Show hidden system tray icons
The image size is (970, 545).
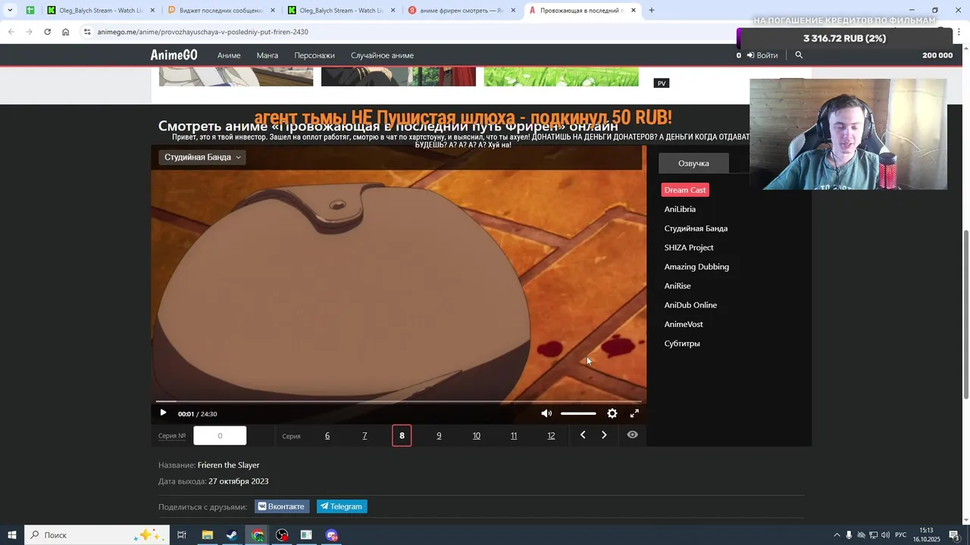837,535
